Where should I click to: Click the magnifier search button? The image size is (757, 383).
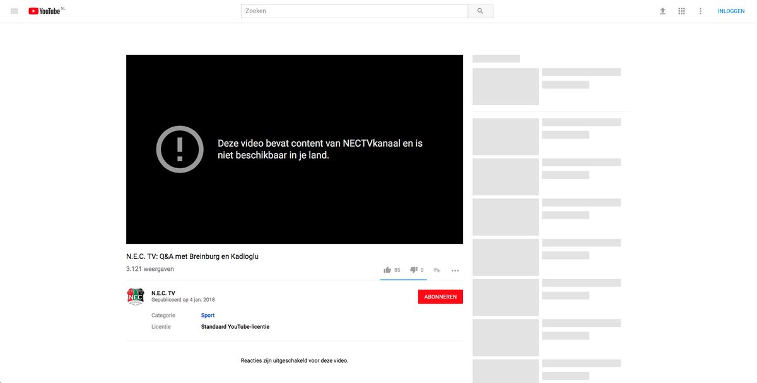coord(481,11)
